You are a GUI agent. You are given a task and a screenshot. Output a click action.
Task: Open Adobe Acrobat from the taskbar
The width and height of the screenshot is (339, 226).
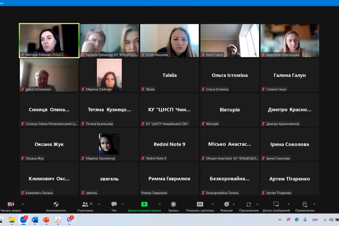(x=58, y=220)
